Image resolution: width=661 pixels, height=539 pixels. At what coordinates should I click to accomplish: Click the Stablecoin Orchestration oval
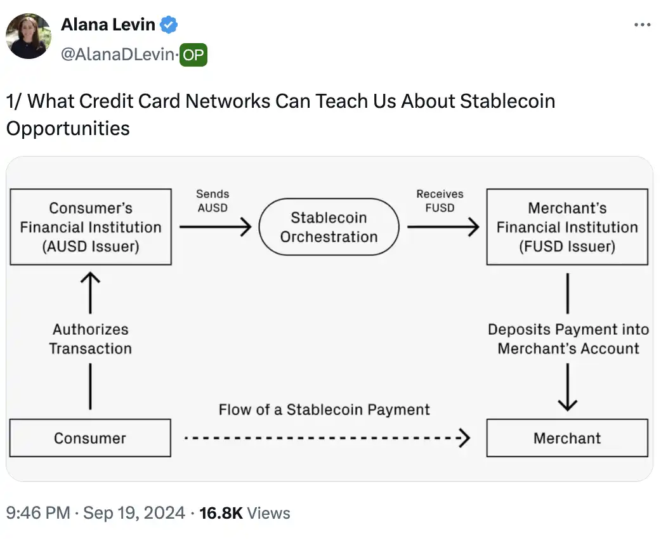329,227
